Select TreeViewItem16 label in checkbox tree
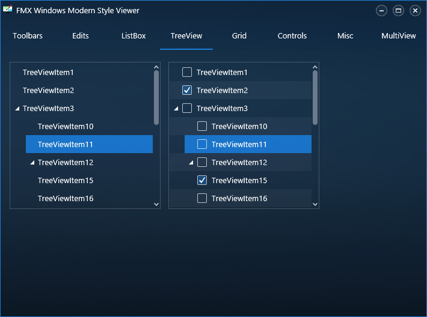427x317 pixels. point(239,198)
